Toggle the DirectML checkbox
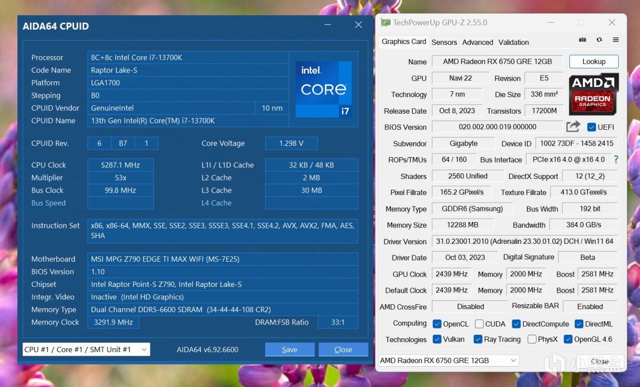Screen dimensions: 640x387 579,324
